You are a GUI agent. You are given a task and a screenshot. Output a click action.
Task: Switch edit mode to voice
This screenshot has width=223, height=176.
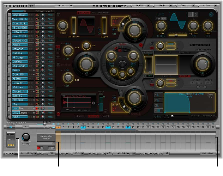(11, 134)
